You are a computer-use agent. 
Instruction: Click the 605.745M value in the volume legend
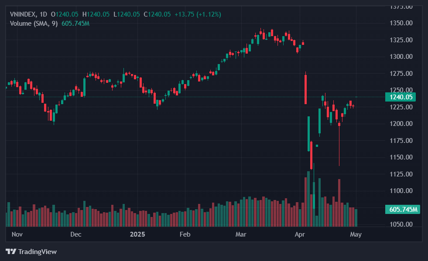tap(75, 24)
